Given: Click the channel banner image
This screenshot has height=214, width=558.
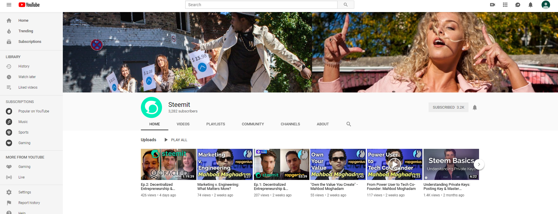Looking at the screenshot, I should coord(310,52).
